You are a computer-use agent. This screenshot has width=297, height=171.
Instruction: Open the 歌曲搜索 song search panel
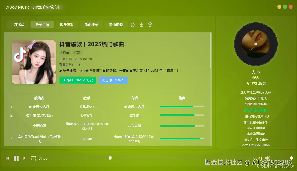(116, 25)
